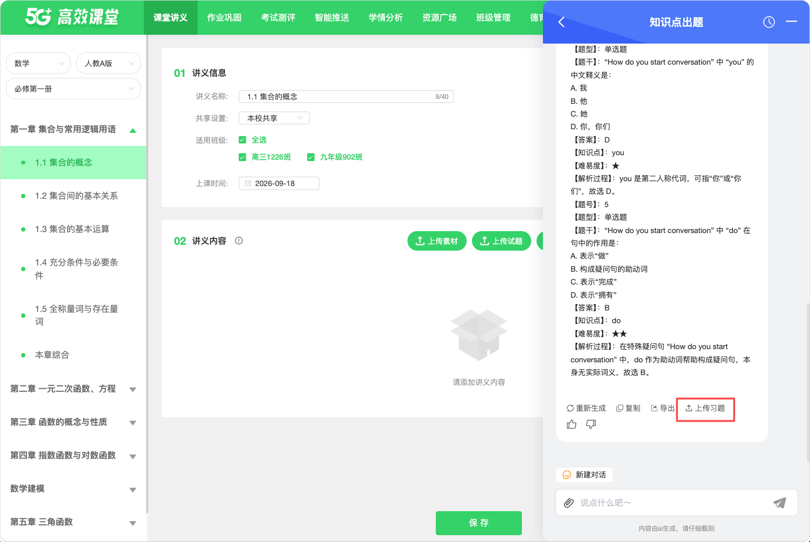The image size is (810, 542).
Task: Click the info icon beside 讲义内容
Action: (x=239, y=241)
